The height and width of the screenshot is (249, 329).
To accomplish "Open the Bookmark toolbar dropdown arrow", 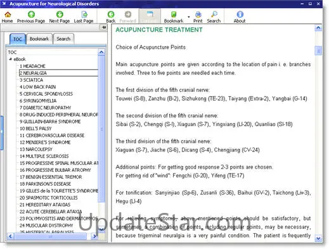I will point(188,17).
